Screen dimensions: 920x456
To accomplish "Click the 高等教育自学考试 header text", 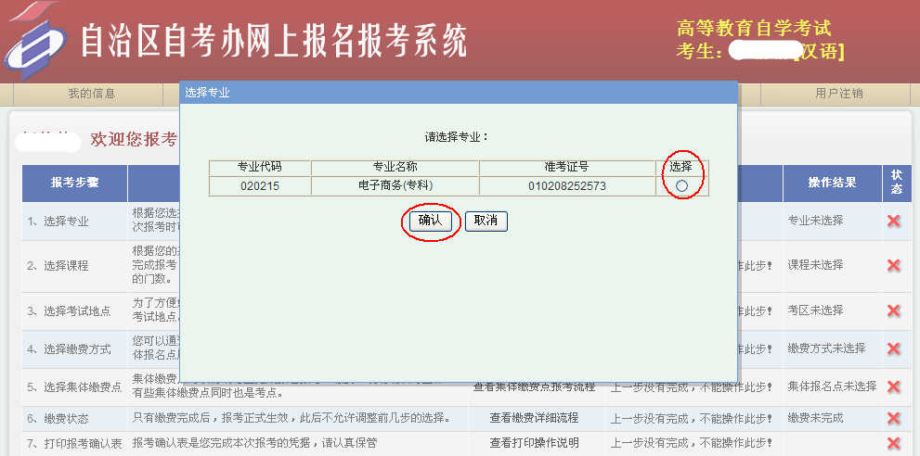I will point(754,28).
